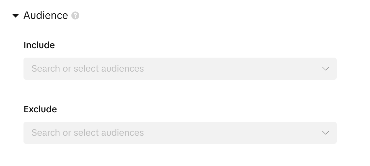Screen dimensions: 370x166
Task: Show the Audience tooltip via question mark icon
Action: click(75, 16)
